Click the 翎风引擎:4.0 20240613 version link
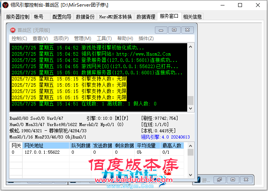The image size is (268, 191). point(165,137)
